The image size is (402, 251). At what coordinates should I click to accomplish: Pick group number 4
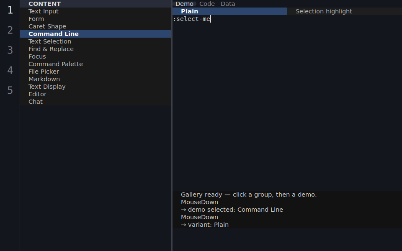click(x=10, y=70)
